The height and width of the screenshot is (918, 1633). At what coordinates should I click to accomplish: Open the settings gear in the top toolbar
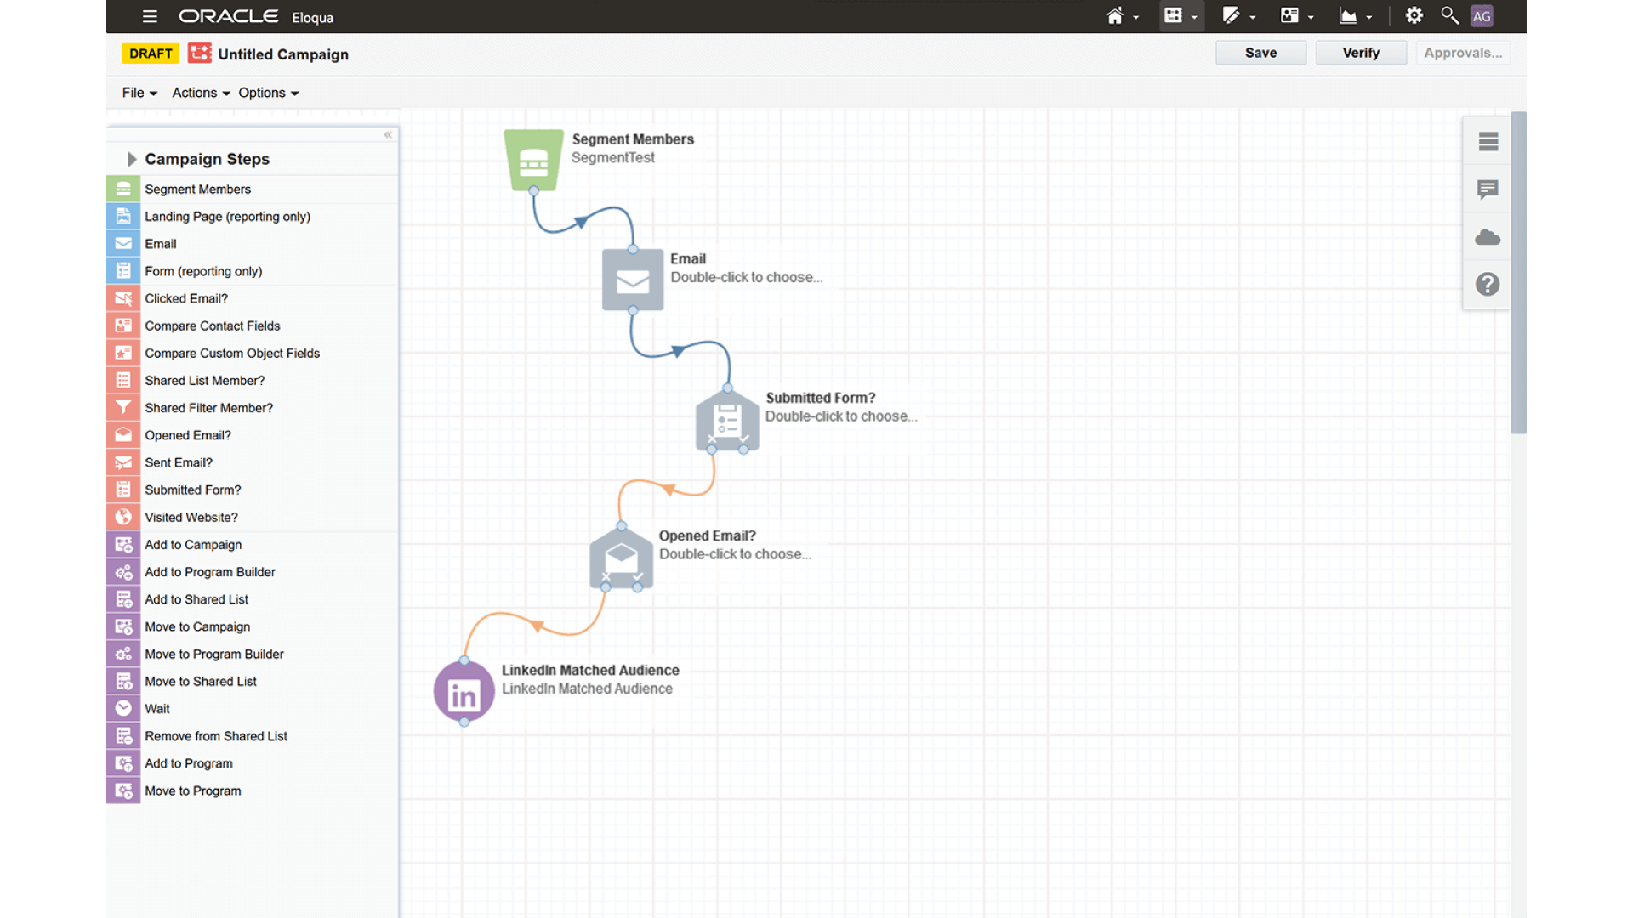[x=1413, y=15]
